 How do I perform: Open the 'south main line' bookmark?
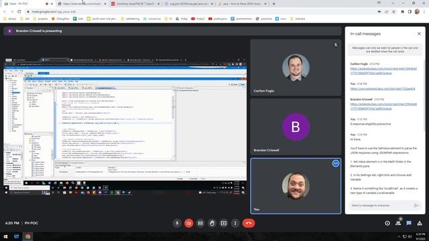(102, 19)
